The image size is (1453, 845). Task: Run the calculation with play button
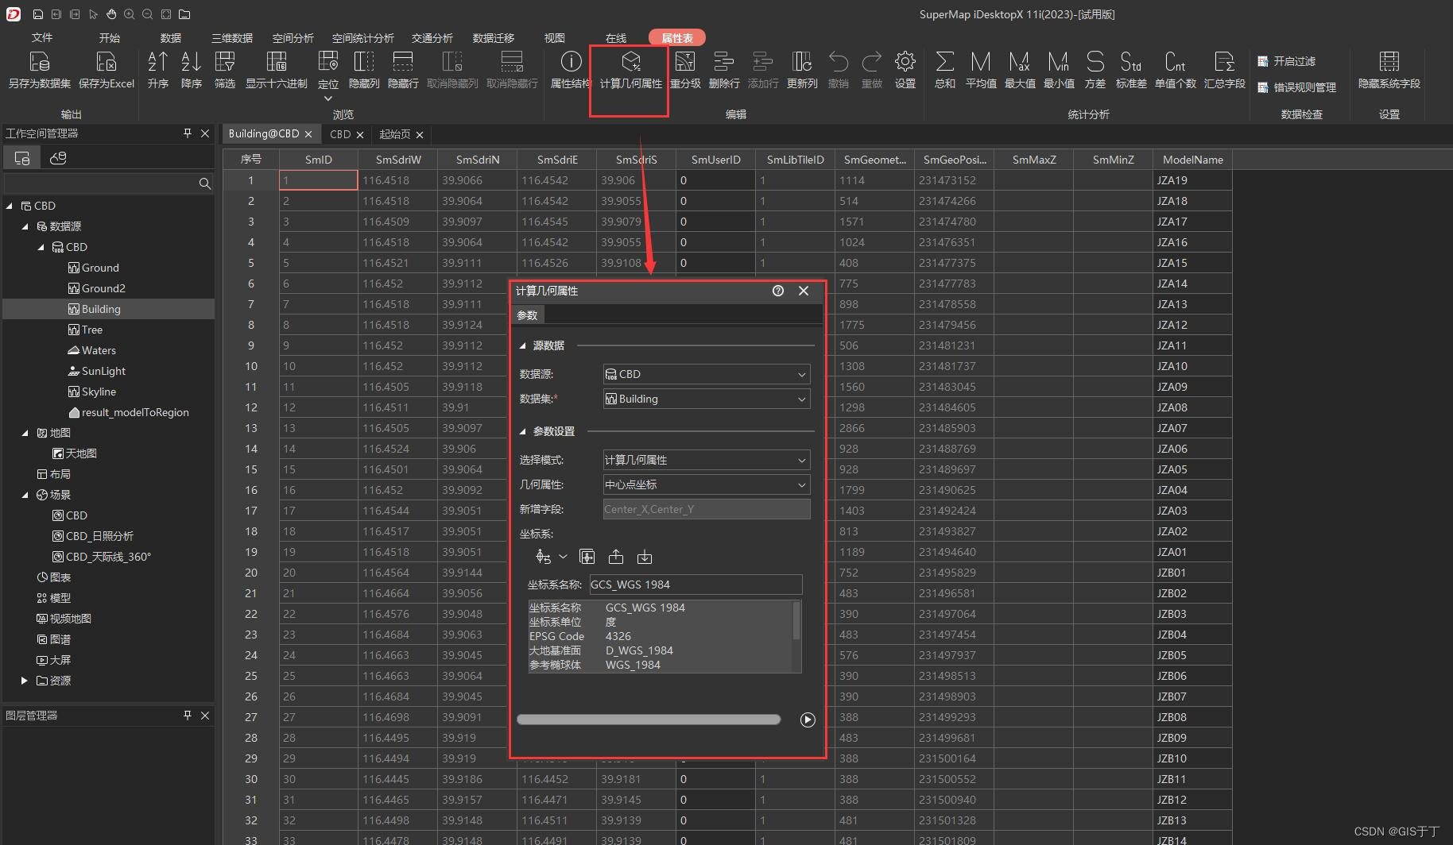coord(808,720)
